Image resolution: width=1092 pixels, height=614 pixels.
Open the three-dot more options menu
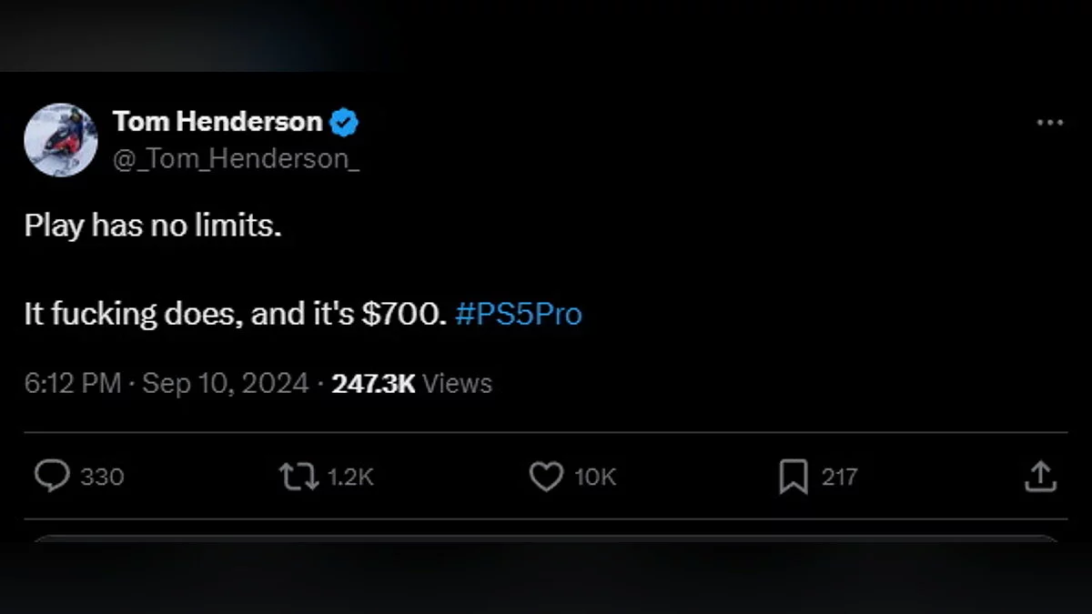[x=1050, y=123]
